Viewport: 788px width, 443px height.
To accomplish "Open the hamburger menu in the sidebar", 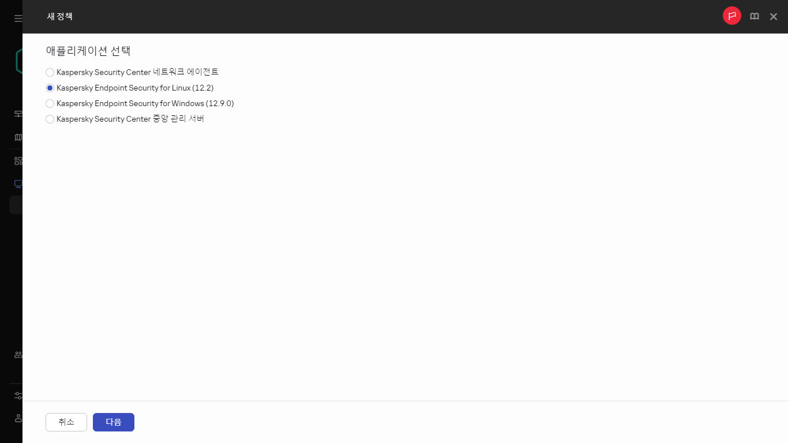I will (18, 18).
